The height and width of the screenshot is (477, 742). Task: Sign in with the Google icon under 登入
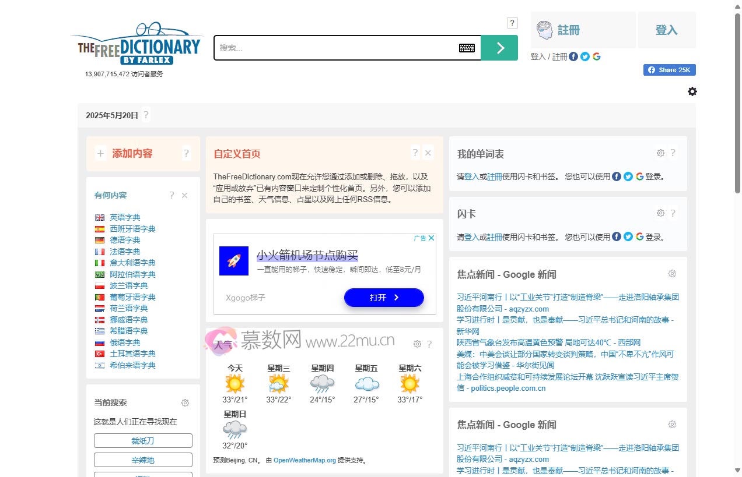(x=596, y=56)
